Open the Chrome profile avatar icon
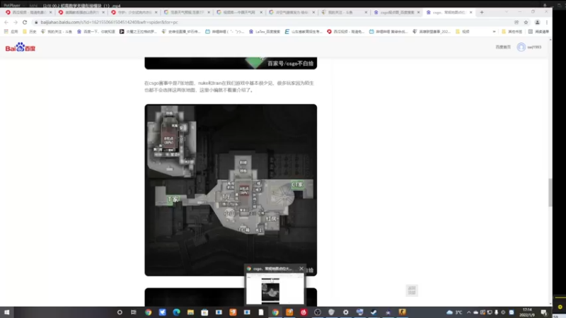 pyautogui.click(x=537, y=23)
